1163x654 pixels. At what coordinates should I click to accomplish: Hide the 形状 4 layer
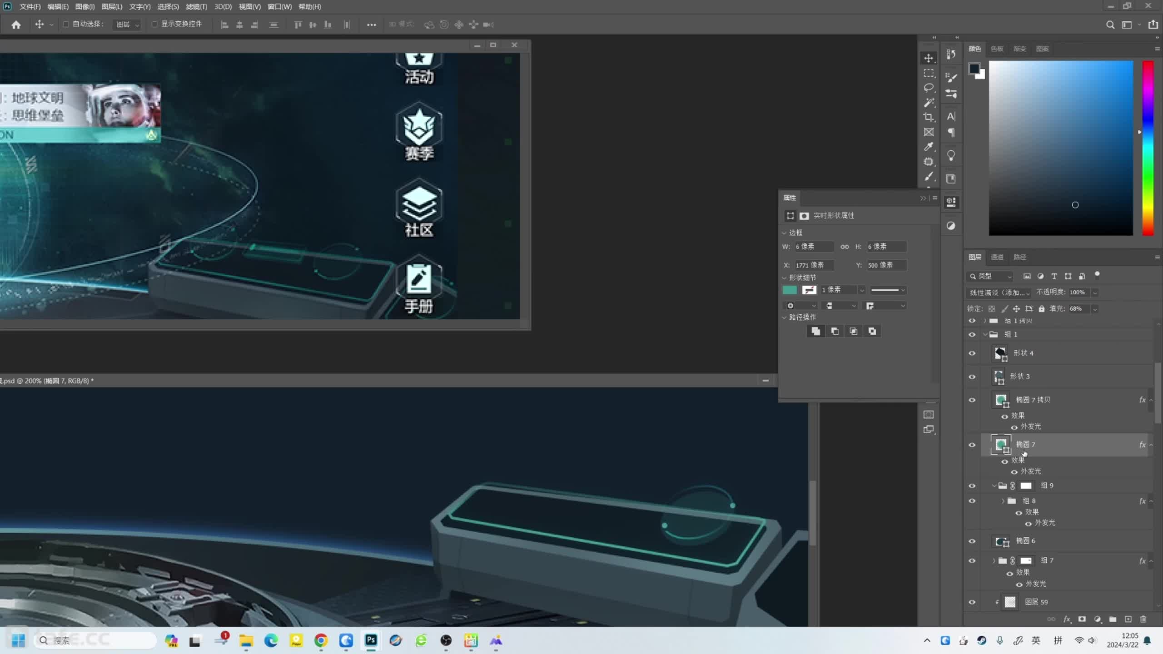point(972,353)
